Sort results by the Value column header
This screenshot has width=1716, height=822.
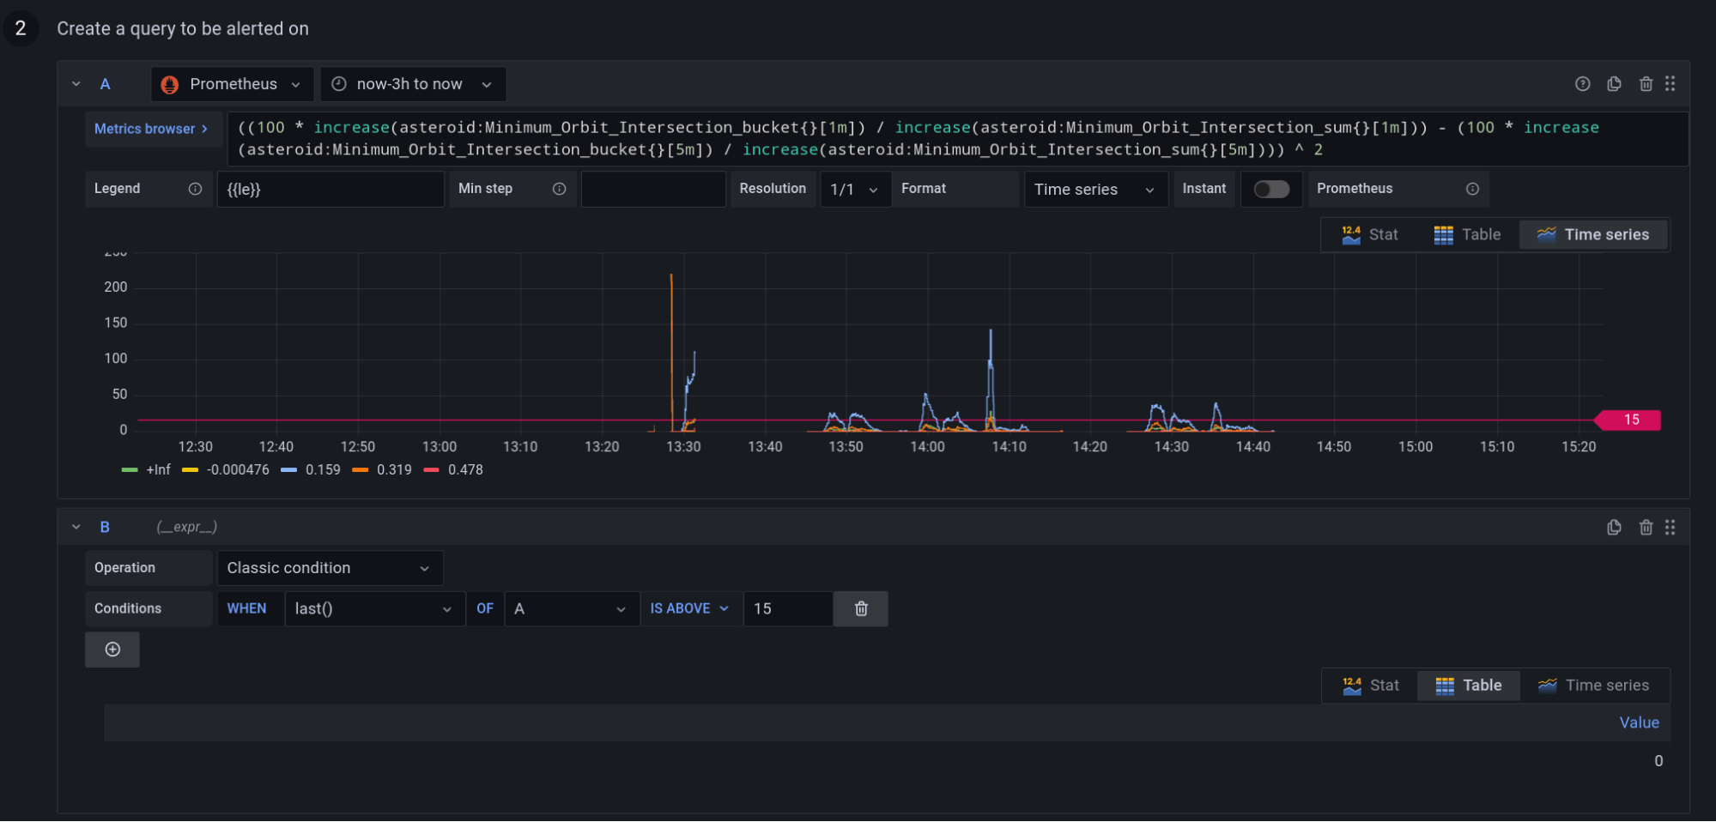(x=1638, y=722)
